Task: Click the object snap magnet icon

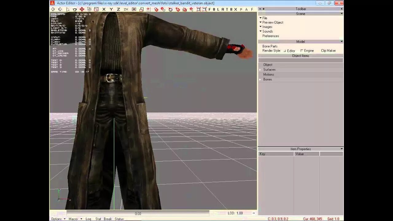Action: pyautogui.click(x=156, y=9)
